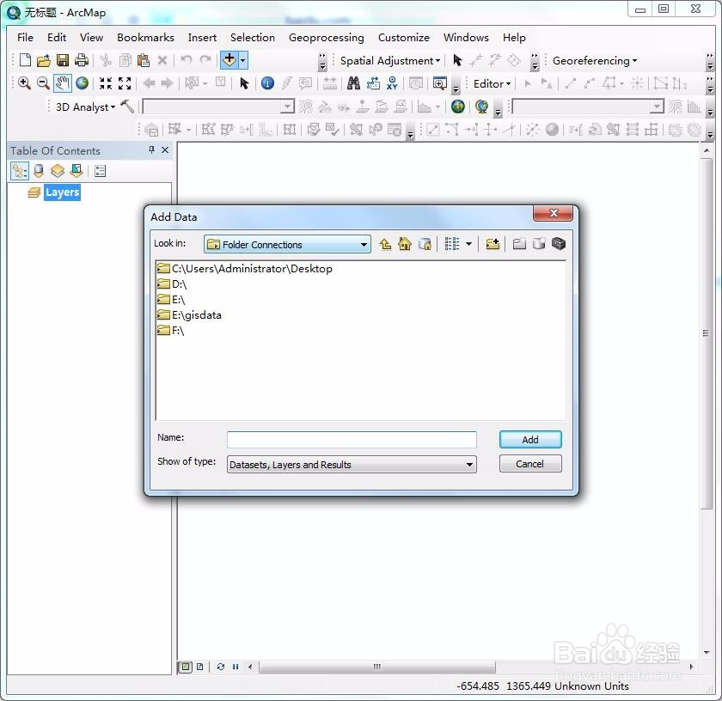Open the Geoprocessing menu
The width and height of the screenshot is (722, 701).
327,37
